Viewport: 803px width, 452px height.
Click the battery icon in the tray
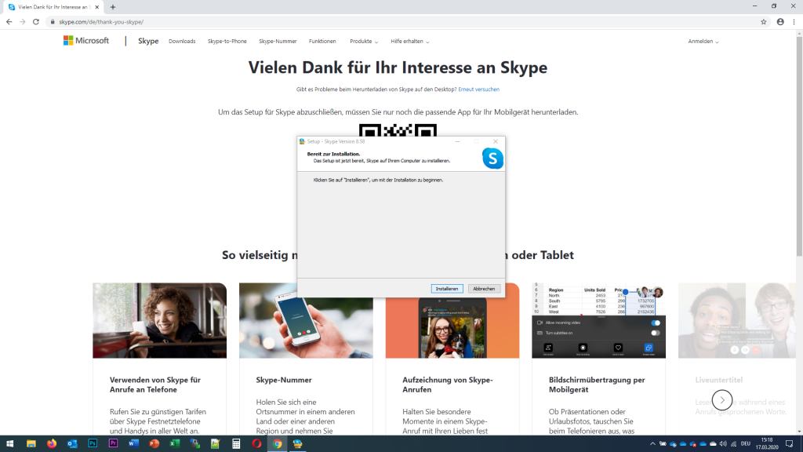click(x=663, y=444)
